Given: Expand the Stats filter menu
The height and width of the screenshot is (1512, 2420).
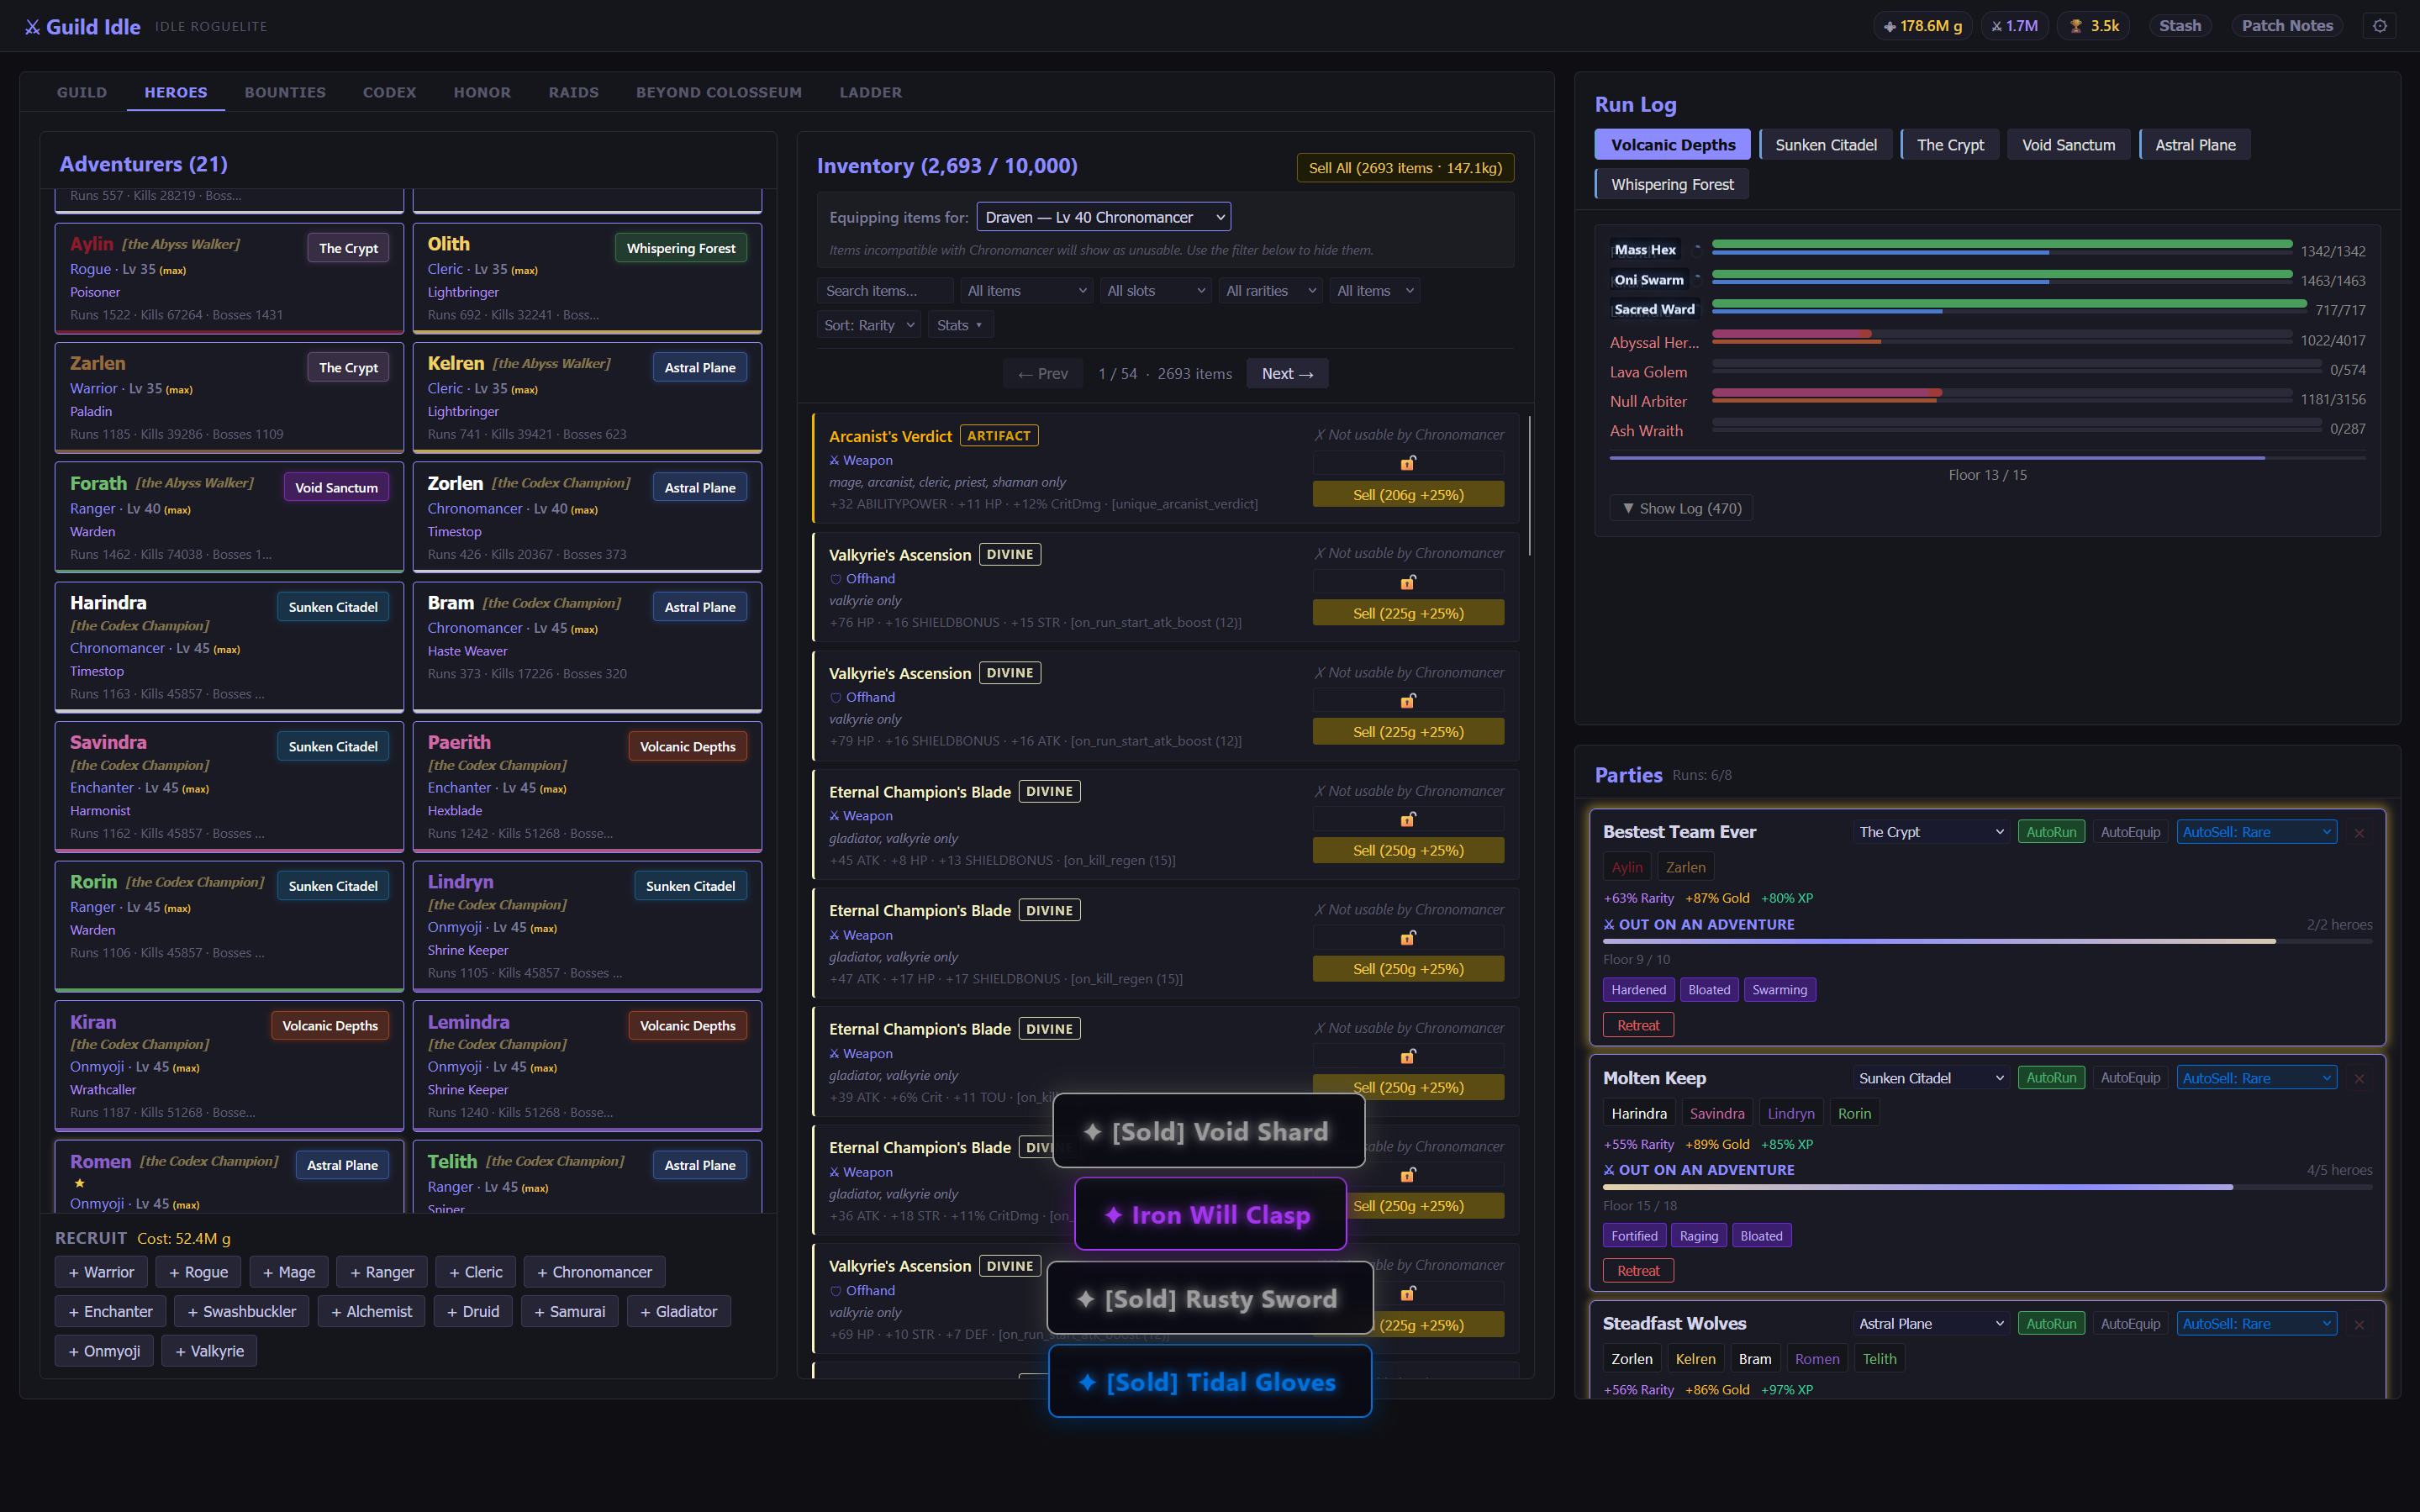Looking at the screenshot, I should click(x=959, y=325).
